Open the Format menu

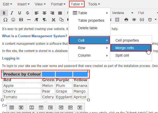(x=58, y=4)
